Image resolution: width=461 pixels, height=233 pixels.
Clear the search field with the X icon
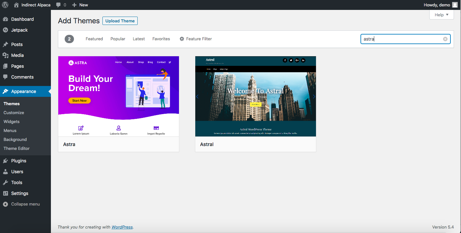[445, 39]
